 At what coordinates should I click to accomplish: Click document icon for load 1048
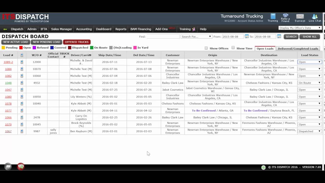[22, 83]
